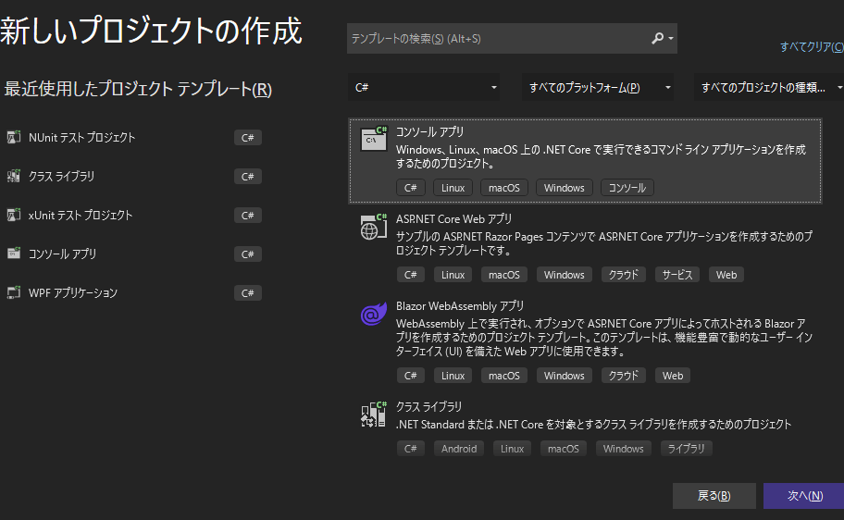Select クラス ライブラリ title in template list

click(x=429, y=406)
